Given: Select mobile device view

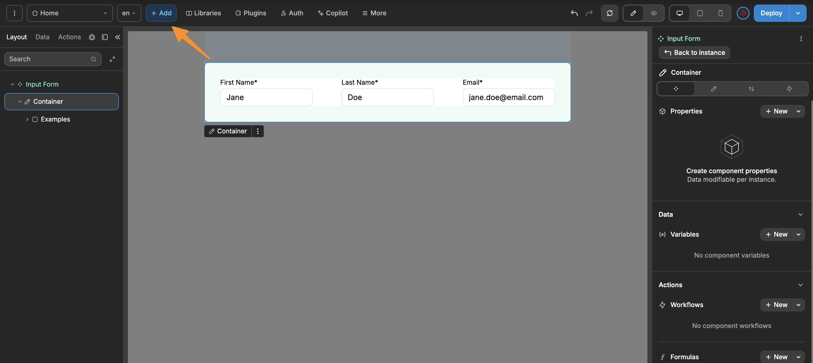Looking at the screenshot, I should [x=720, y=13].
